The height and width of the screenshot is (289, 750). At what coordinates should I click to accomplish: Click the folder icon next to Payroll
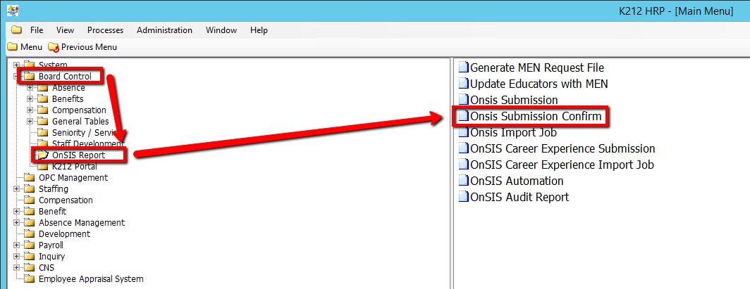[29, 245]
